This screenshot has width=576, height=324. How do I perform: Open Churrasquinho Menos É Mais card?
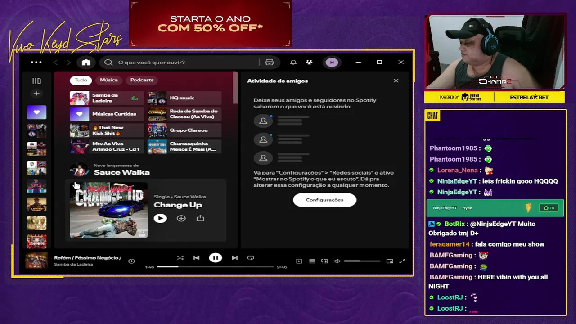click(x=184, y=147)
